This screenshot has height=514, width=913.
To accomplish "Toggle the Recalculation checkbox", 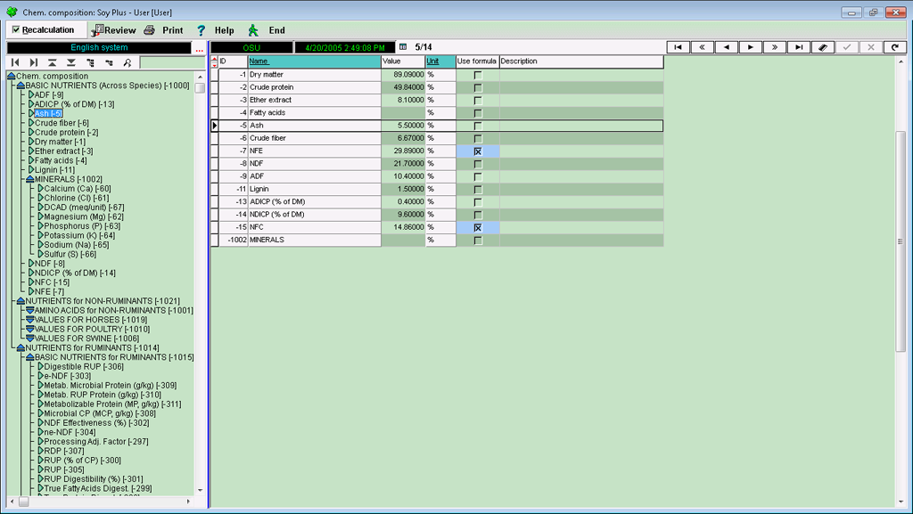I will pos(16,30).
